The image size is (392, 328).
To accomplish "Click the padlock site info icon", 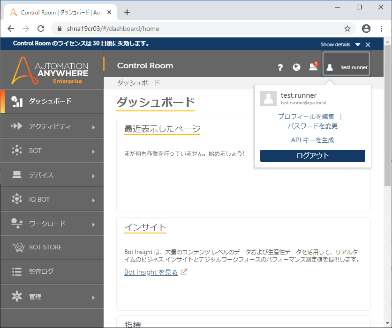I will (x=59, y=29).
